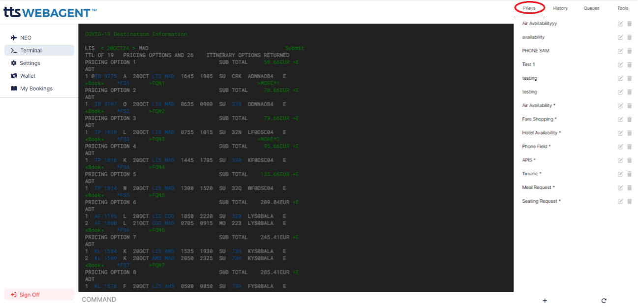
Task: Open *FS1 fare details
Action: [x=123, y=84]
